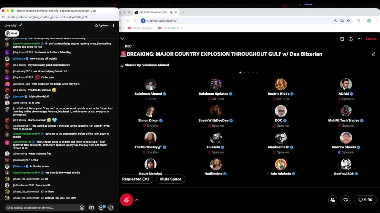
Task: Edit the Space title pencil icon
Action: (373, 54)
